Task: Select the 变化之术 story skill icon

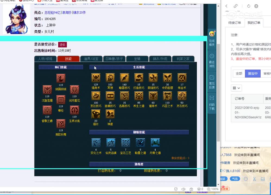Action: (x=96, y=142)
